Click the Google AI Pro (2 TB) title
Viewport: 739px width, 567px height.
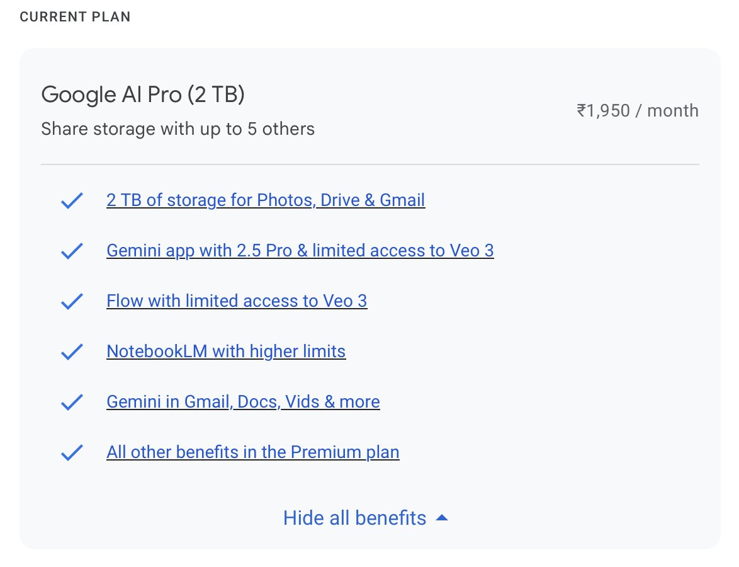pos(143,94)
